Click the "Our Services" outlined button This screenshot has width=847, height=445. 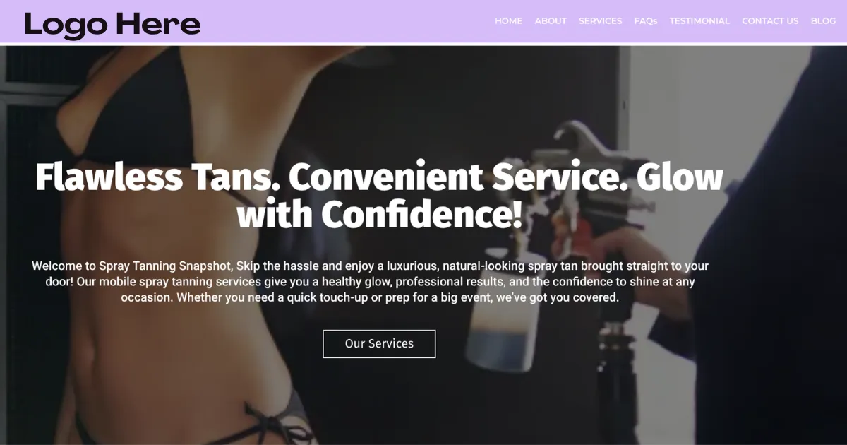(379, 344)
